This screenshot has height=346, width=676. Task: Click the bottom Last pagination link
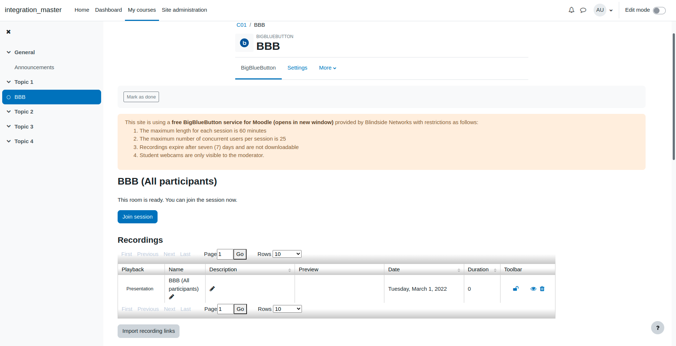point(186,309)
